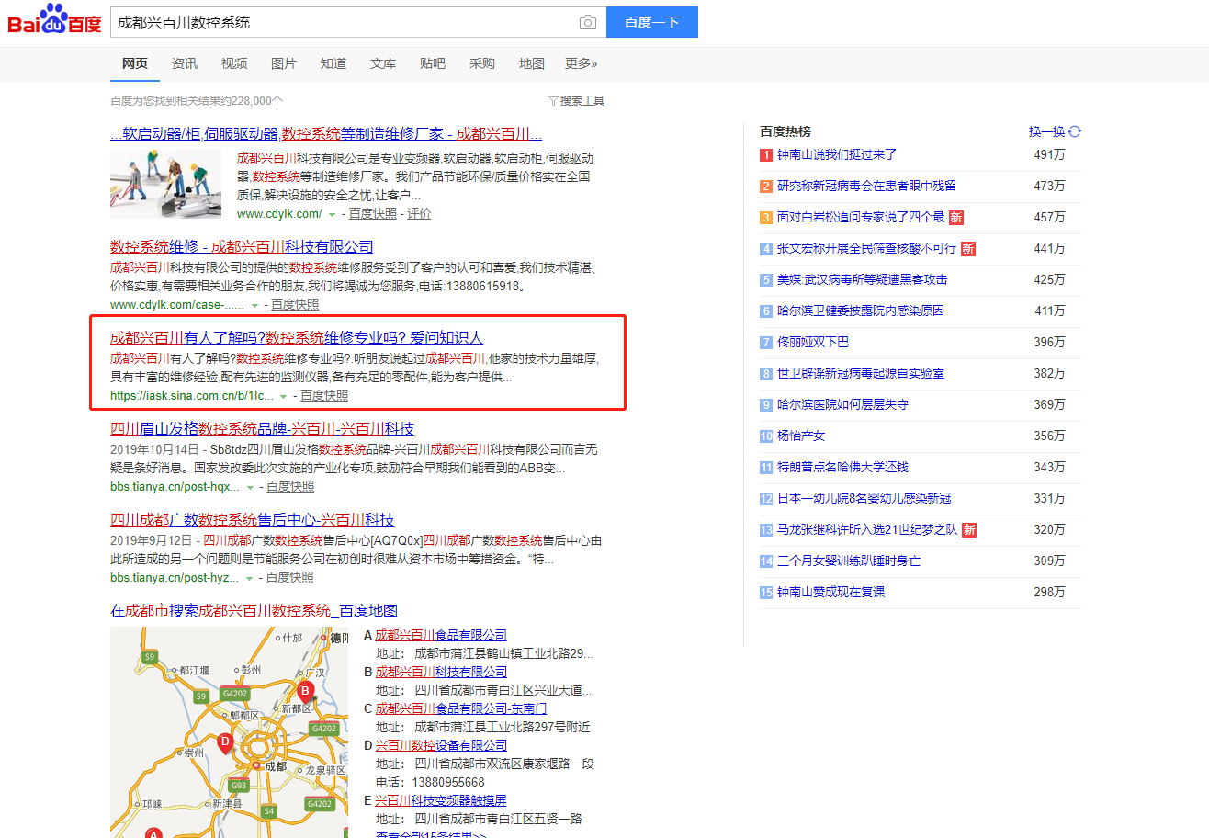Image resolution: width=1209 pixels, height=838 pixels.
Task: Click the 换一换 link in hot list
Action: [1046, 131]
